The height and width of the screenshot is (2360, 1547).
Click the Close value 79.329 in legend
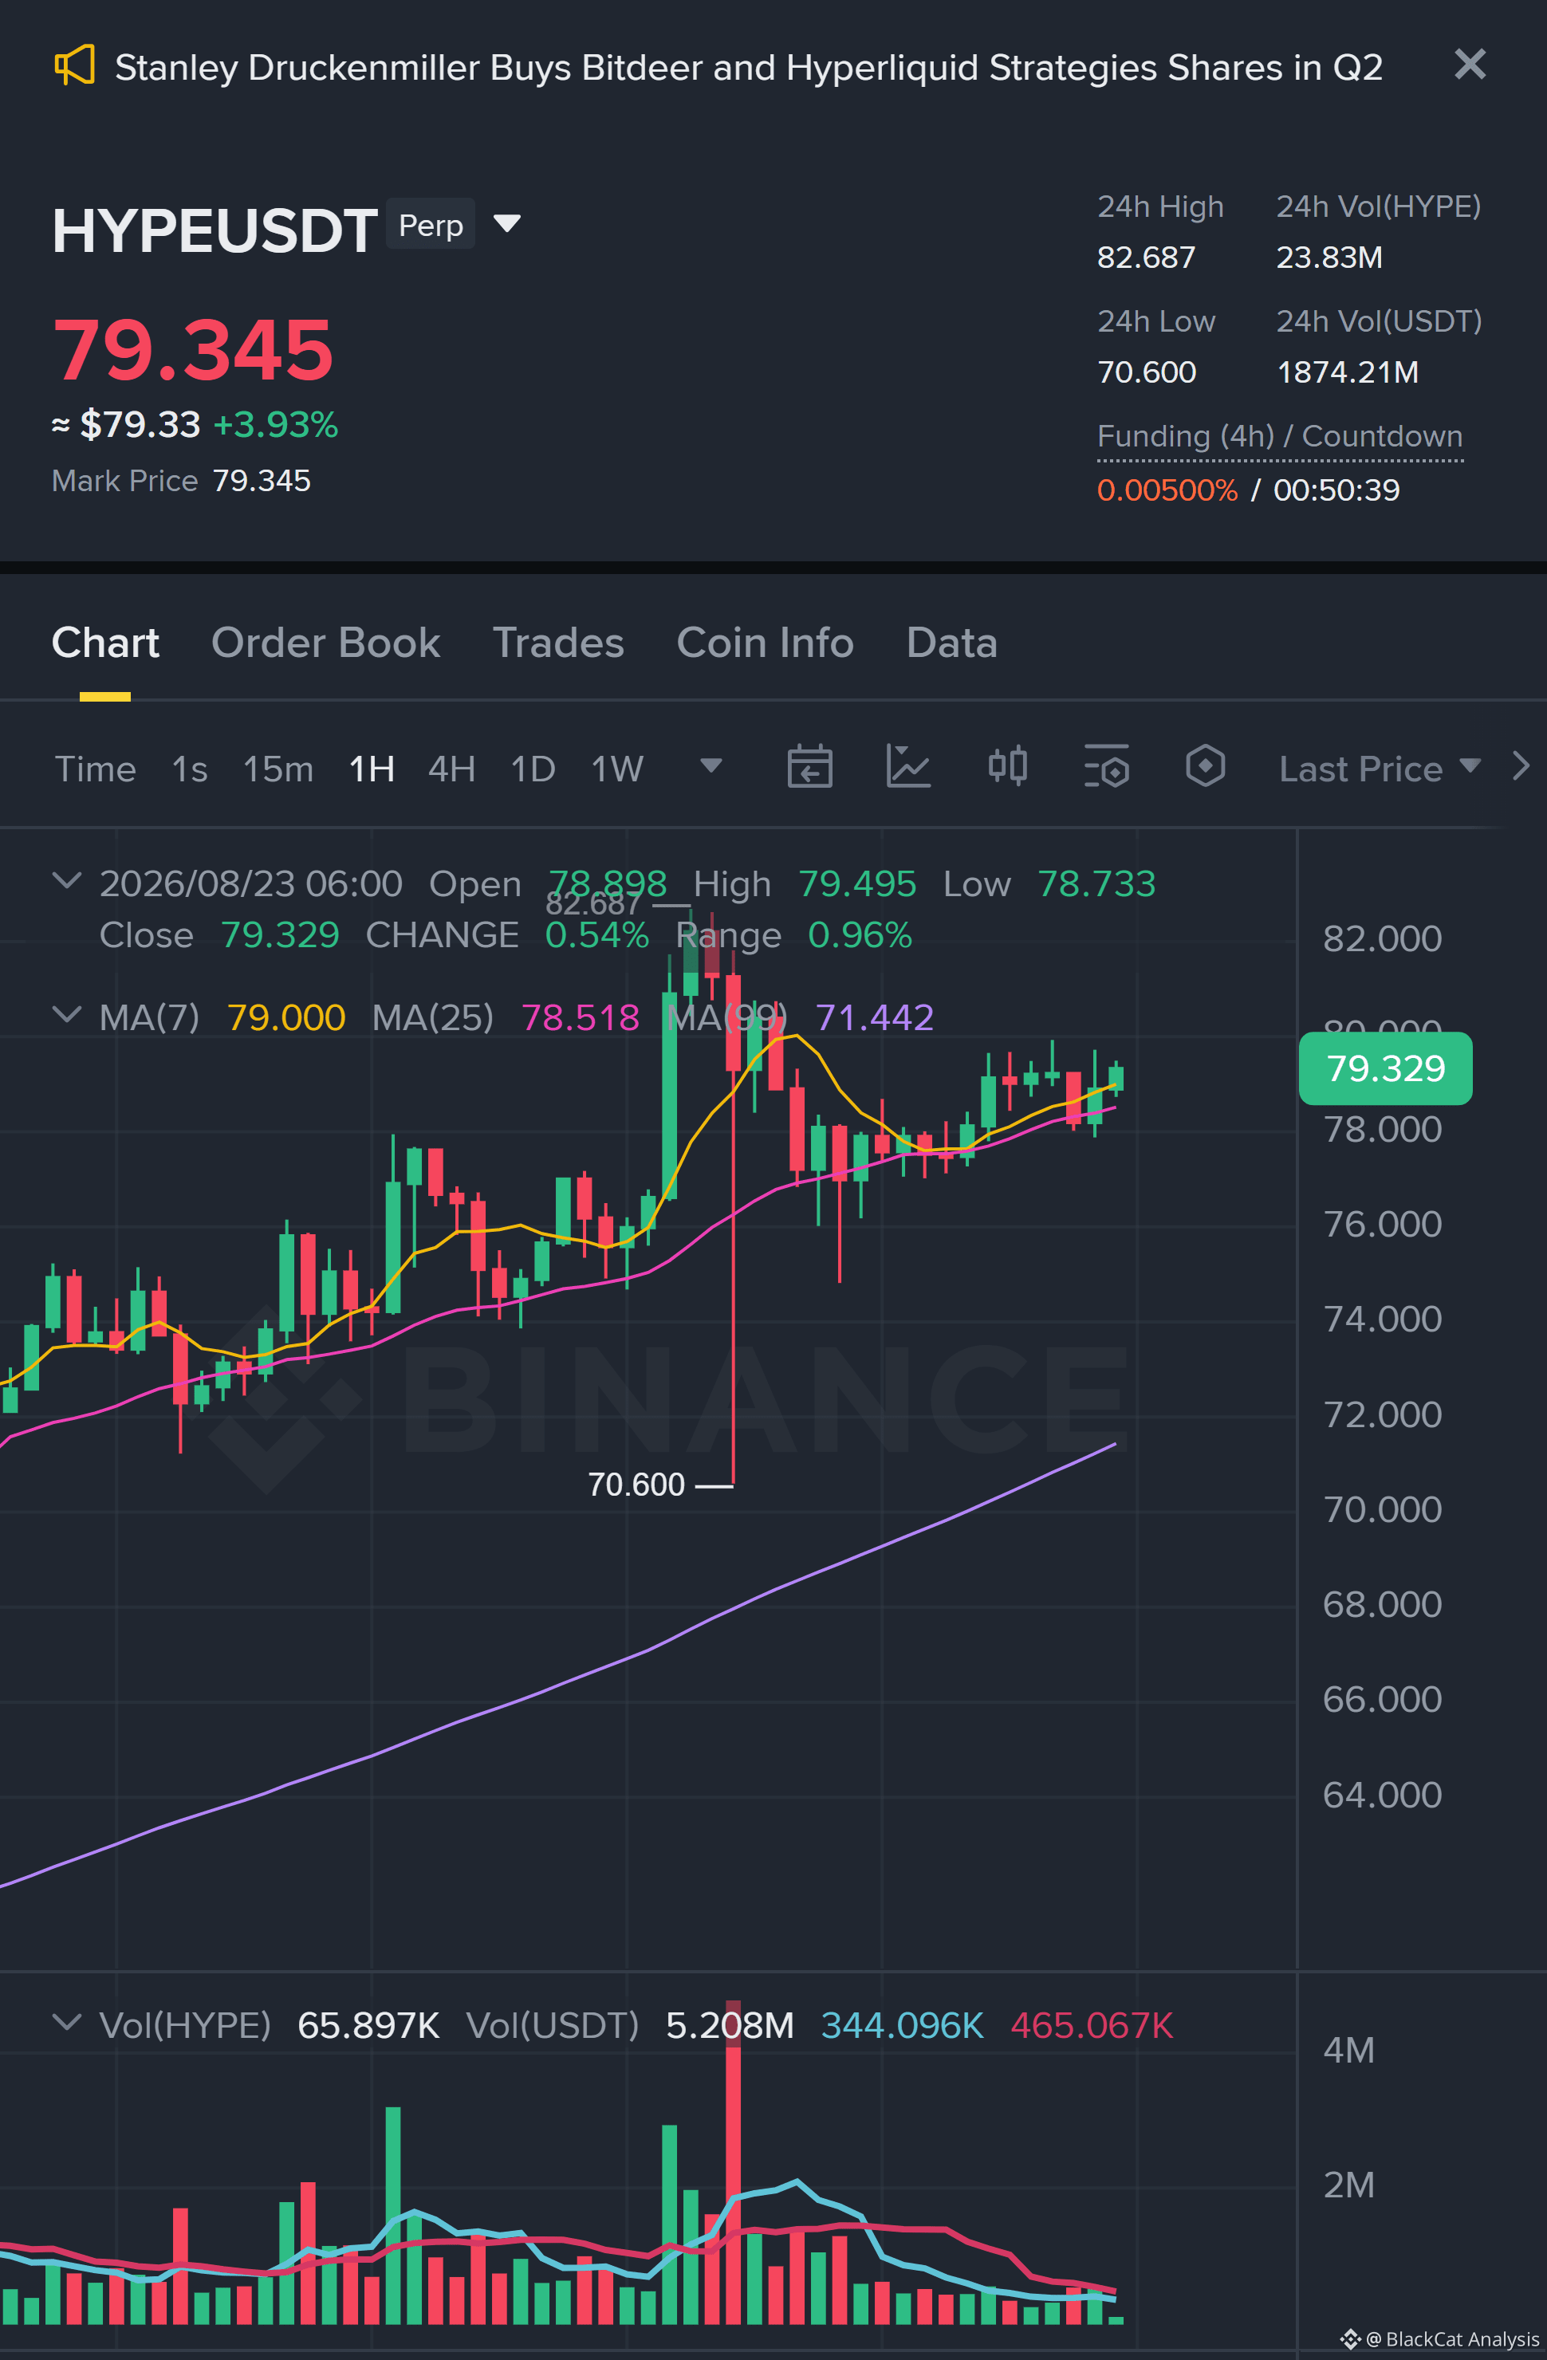pos(280,935)
